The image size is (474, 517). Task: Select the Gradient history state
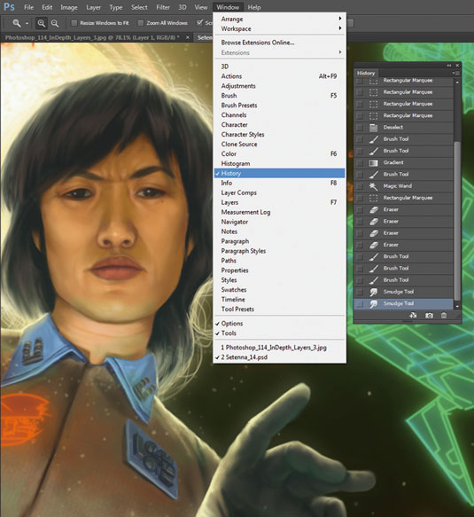(403, 162)
